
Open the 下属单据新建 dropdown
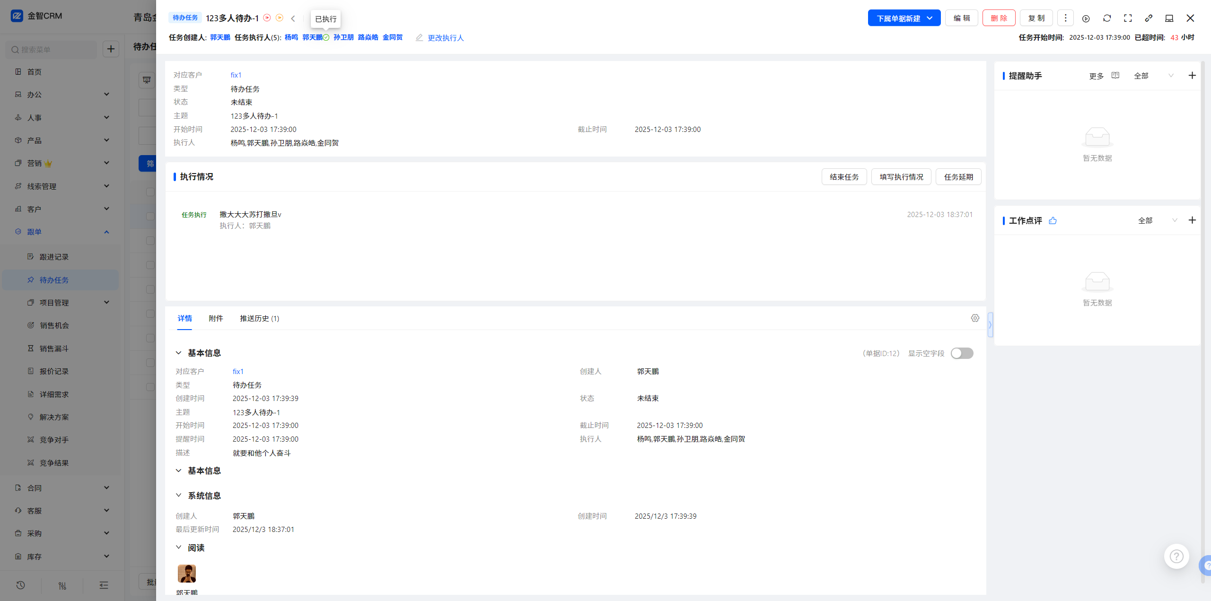(x=904, y=18)
